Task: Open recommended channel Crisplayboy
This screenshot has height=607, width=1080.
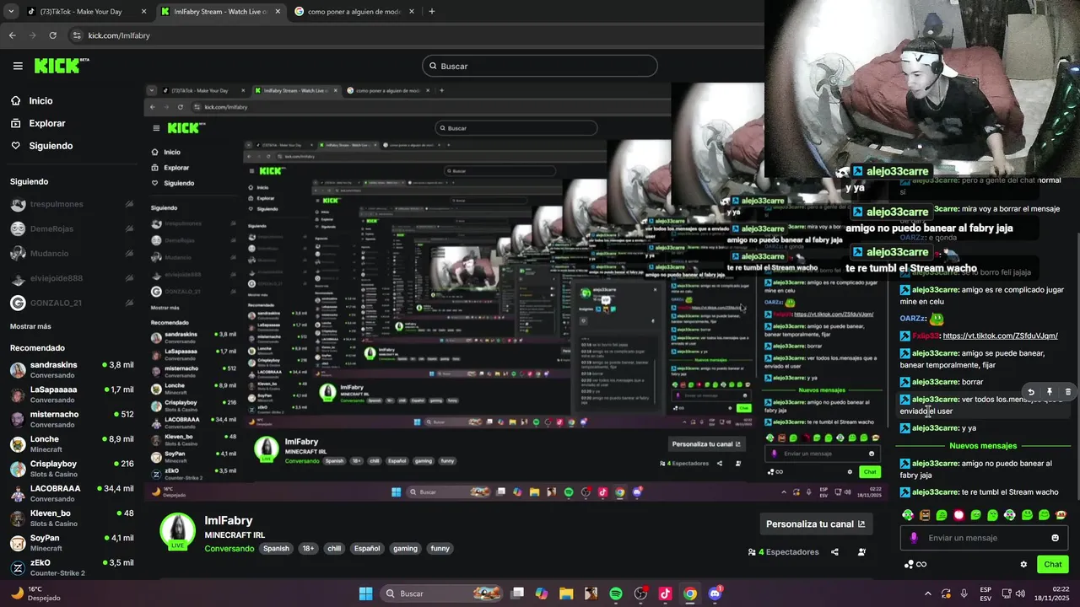Action: 72,468
